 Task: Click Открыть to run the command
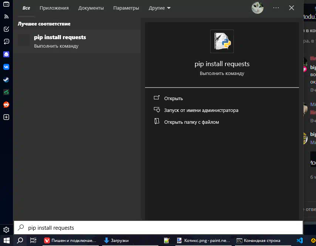(x=173, y=98)
